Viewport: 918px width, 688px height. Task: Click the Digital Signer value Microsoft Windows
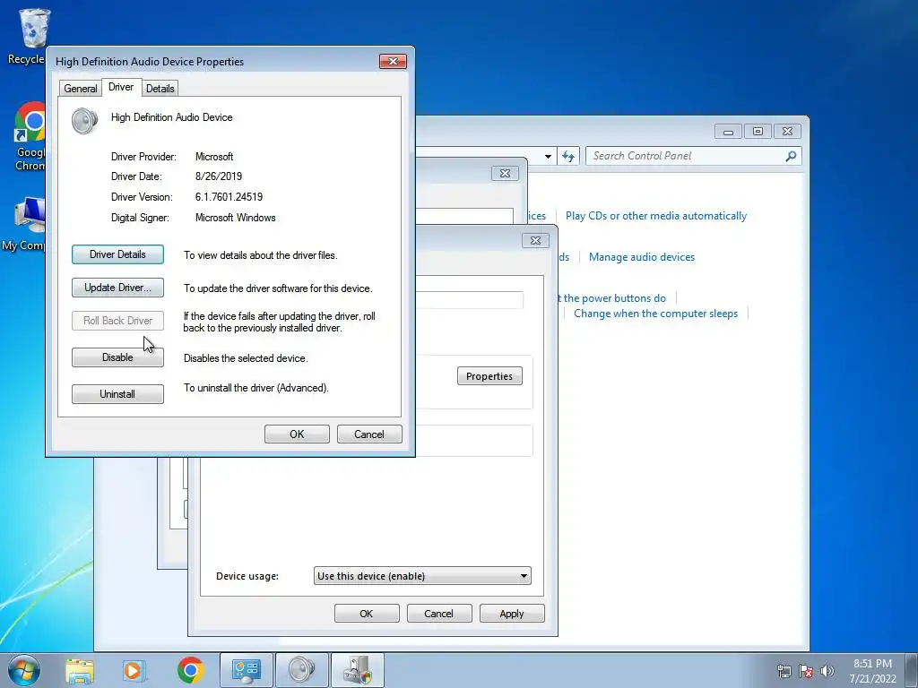[236, 218]
